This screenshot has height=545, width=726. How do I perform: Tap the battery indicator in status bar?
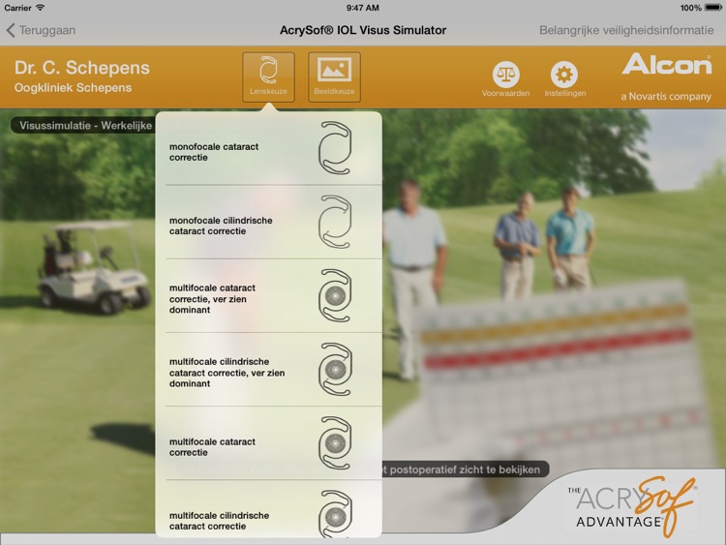coord(713,8)
